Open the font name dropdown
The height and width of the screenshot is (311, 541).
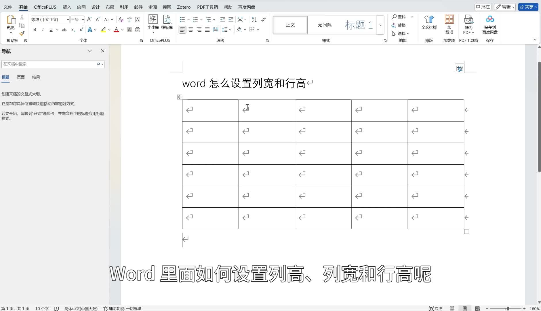pos(68,19)
